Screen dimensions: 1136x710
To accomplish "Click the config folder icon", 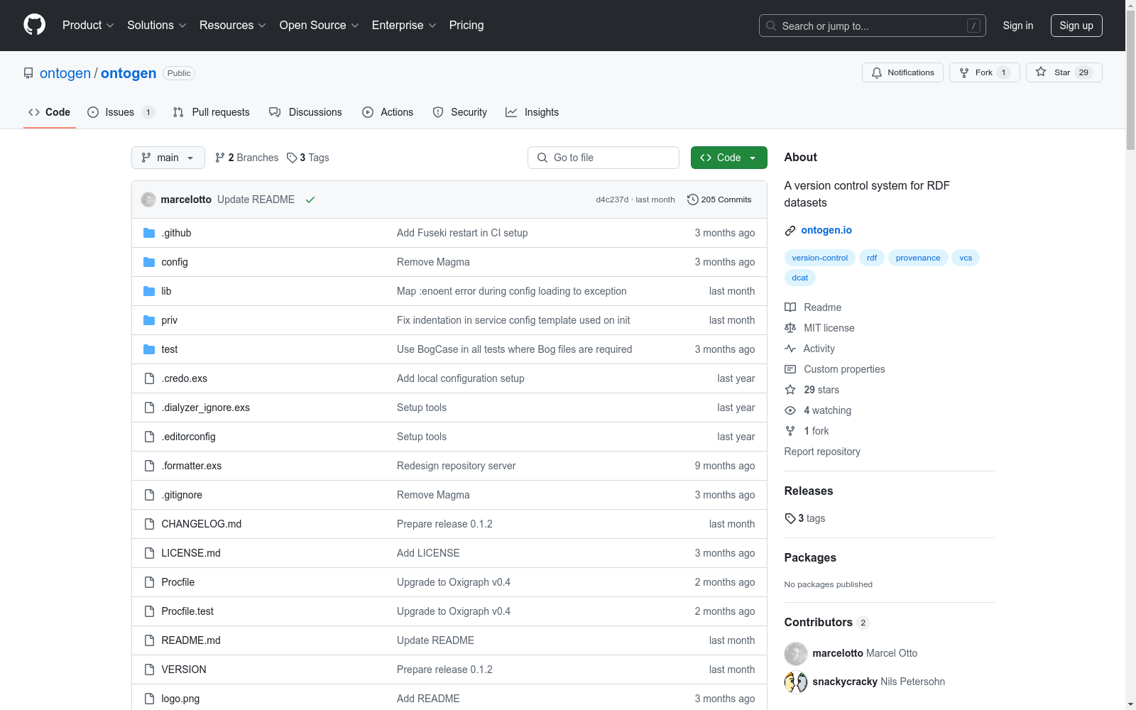I will tap(149, 262).
